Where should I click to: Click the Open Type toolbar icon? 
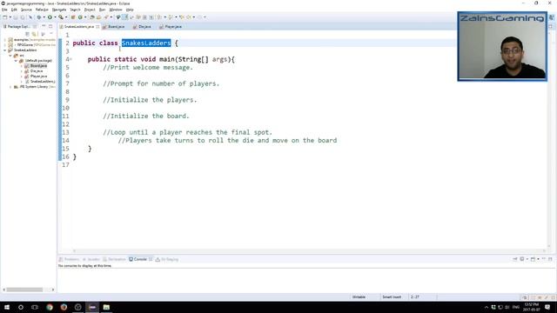(92, 17)
